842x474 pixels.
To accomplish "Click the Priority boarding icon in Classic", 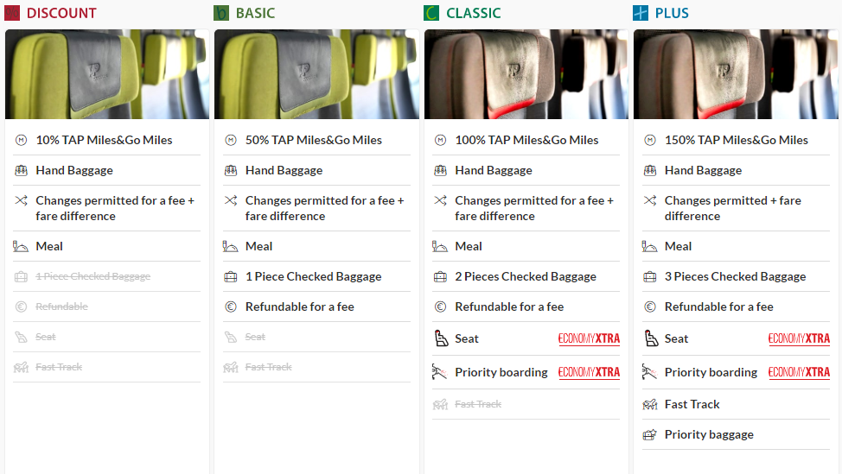I will point(440,372).
